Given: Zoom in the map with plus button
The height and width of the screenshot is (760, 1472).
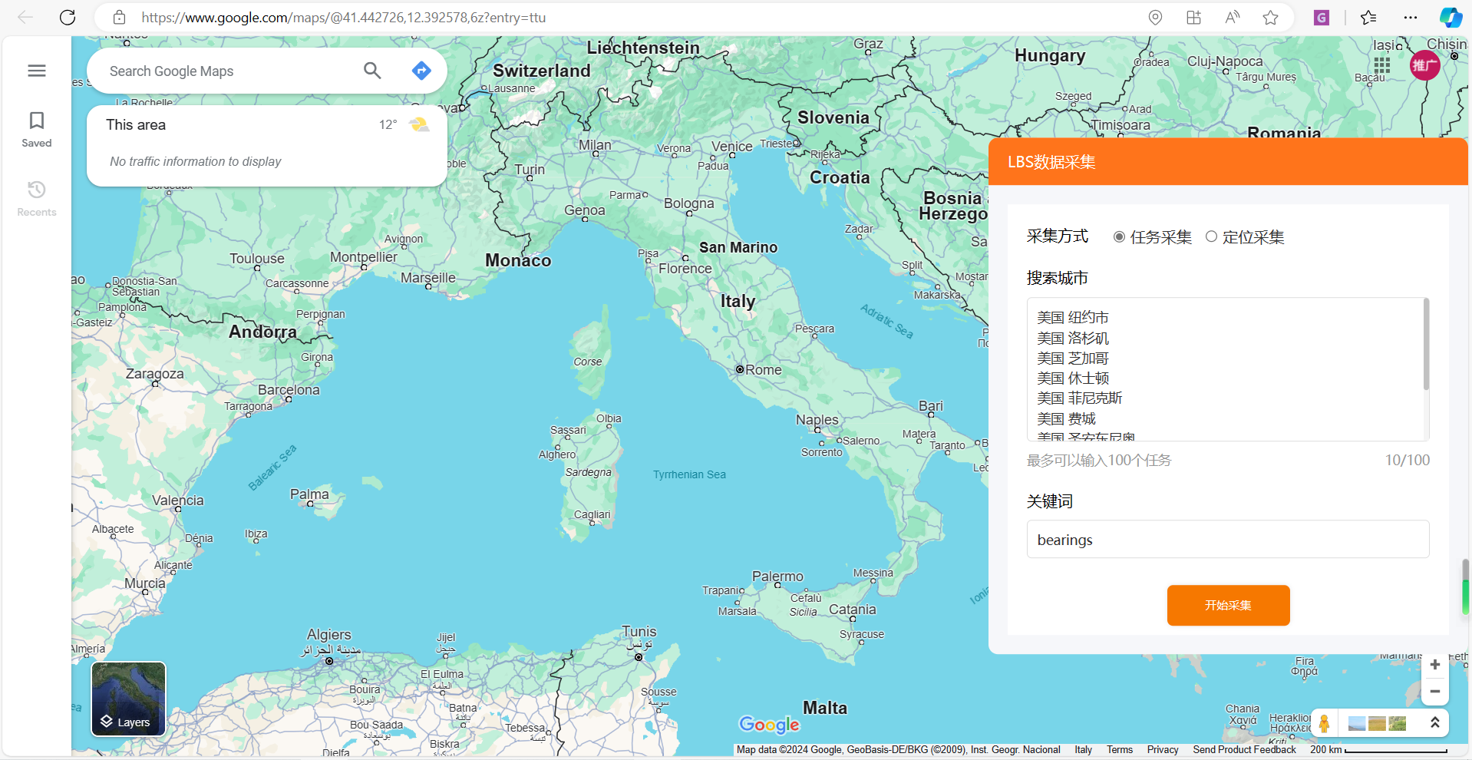Looking at the screenshot, I should click(x=1434, y=665).
